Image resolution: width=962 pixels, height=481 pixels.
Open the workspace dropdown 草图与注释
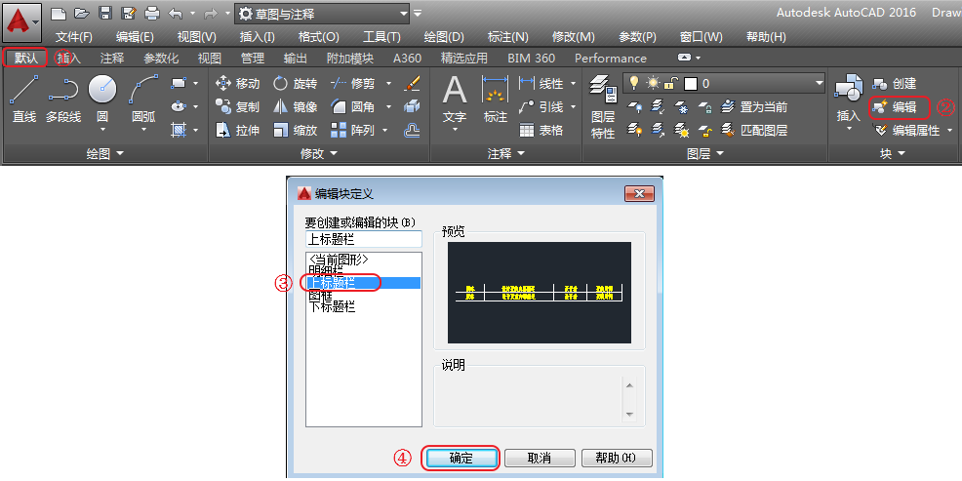(x=322, y=14)
